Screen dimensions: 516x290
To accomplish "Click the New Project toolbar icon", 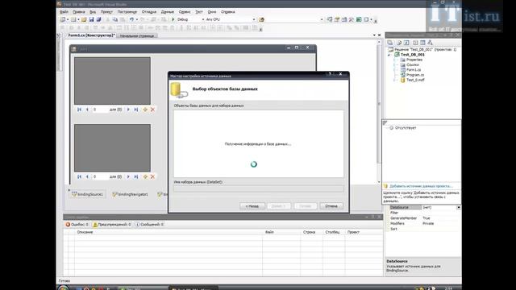I will [63, 19].
